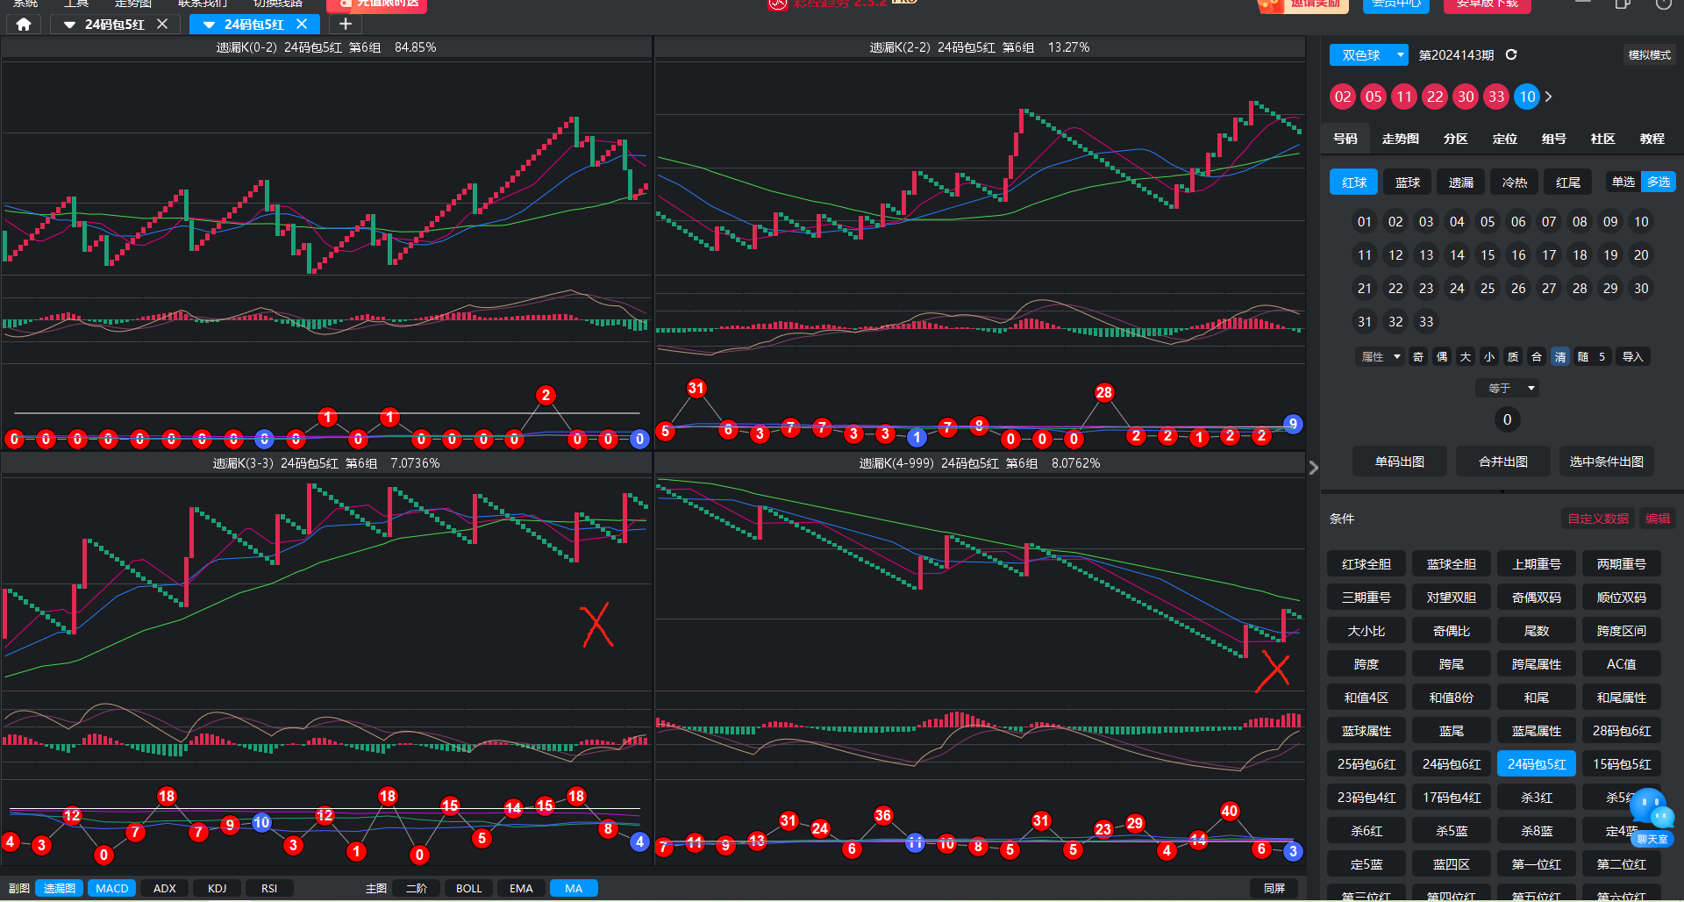Click the 选中条件出图 button

1607,462
